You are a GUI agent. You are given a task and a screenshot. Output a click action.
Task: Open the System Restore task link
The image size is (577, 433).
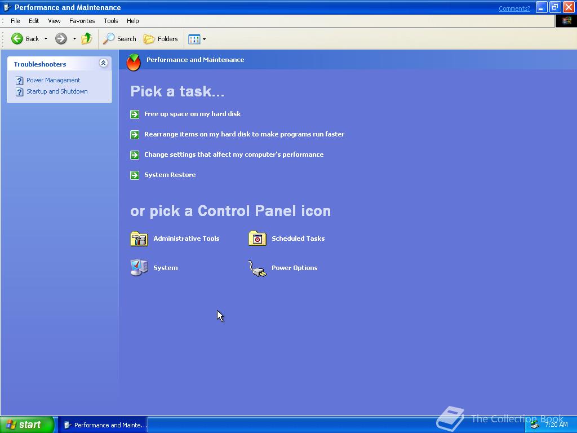click(170, 175)
